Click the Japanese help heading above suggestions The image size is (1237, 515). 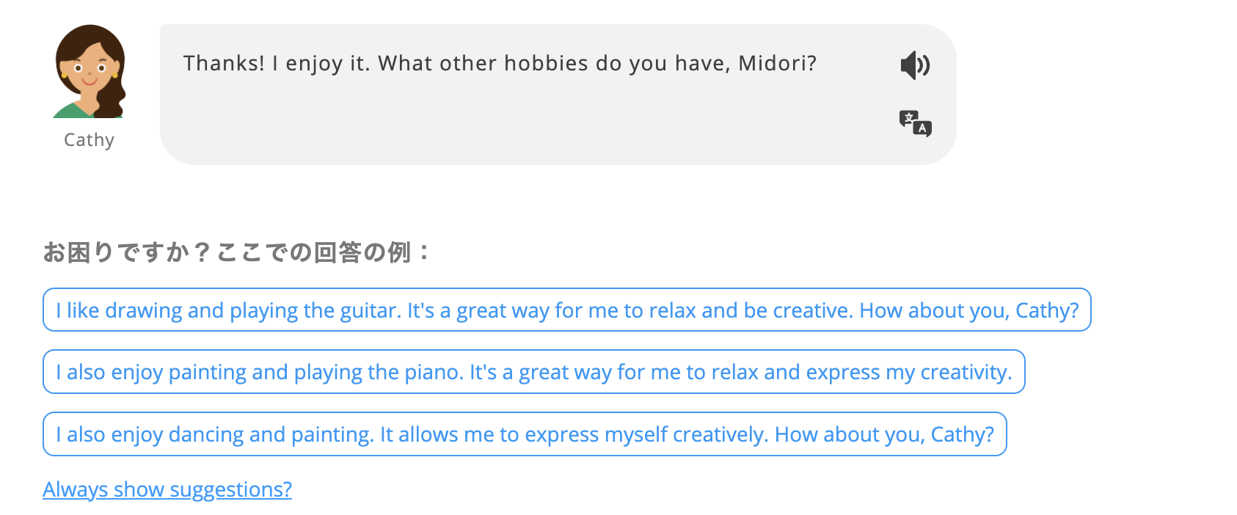point(236,252)
